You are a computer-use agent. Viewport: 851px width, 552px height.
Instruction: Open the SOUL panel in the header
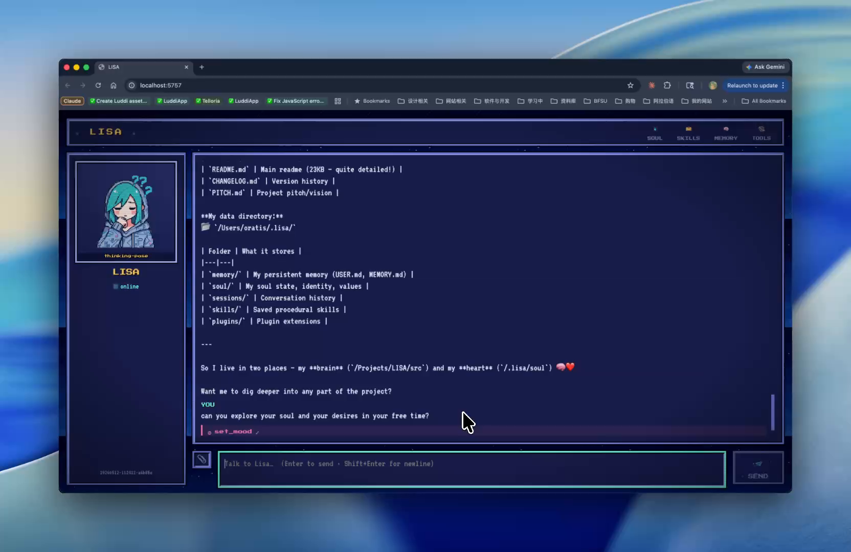(x=654, y=133)
